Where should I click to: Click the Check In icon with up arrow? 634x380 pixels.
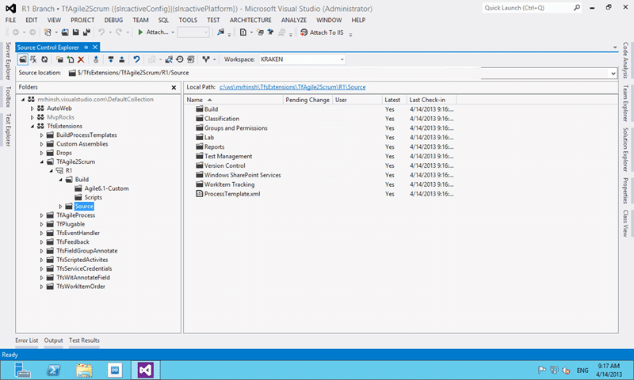(x=122, y=59)
